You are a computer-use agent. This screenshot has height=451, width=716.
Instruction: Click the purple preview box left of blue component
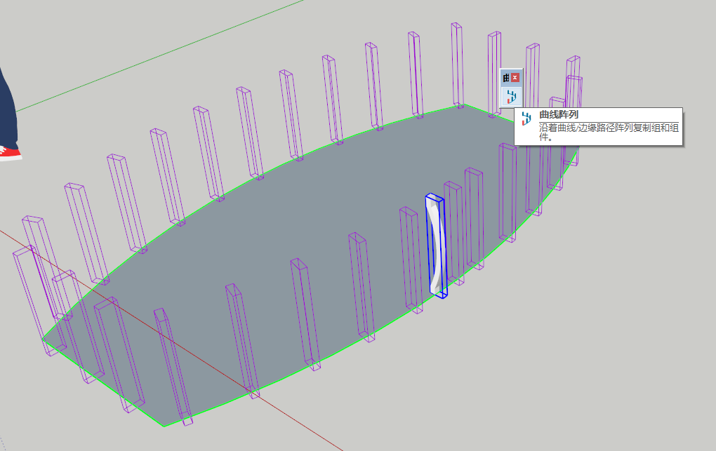(x=411, y=260)
